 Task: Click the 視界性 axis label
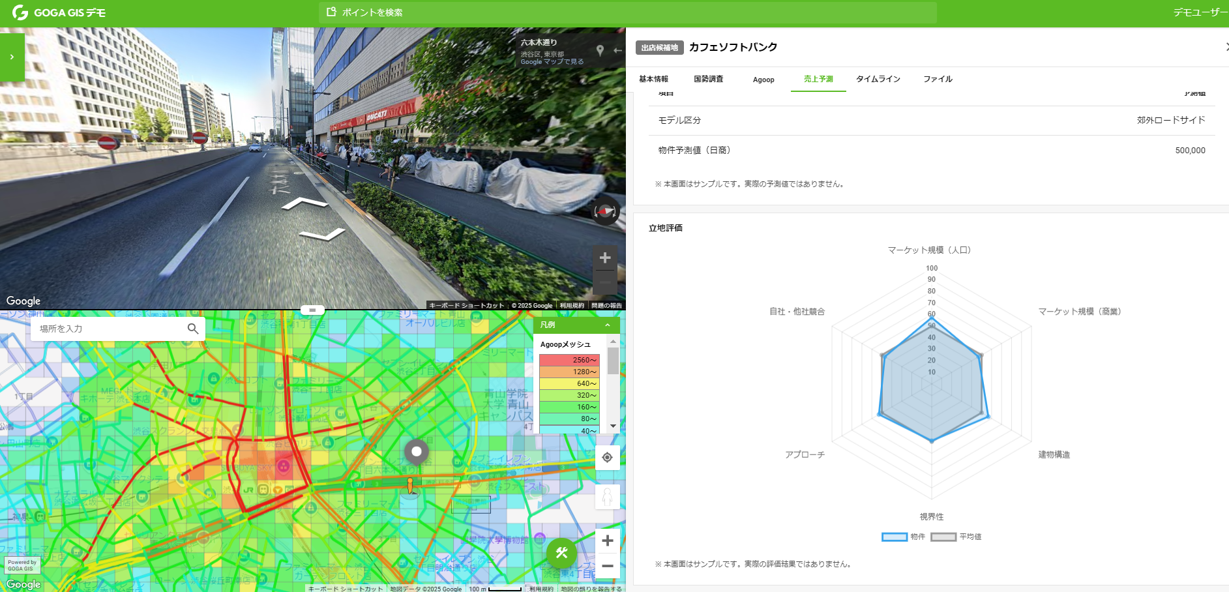(x=932, y=516)
